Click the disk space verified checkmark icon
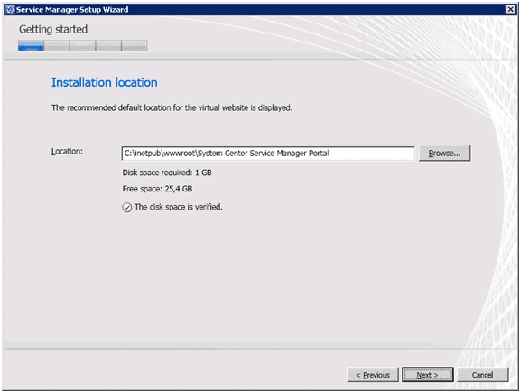Viewport: 520px width, 392px height. [127, 208]
